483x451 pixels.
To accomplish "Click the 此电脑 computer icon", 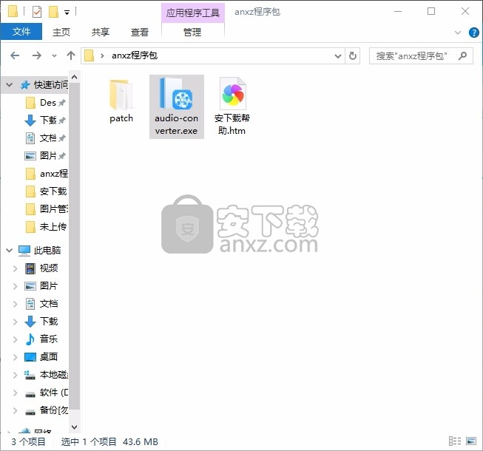I will 24,251.
